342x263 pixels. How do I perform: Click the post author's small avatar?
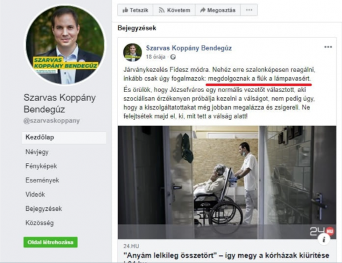coord(132,52)
